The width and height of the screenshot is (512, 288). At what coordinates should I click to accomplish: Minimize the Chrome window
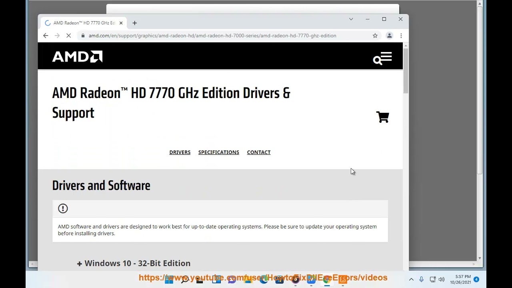point(368,19)
